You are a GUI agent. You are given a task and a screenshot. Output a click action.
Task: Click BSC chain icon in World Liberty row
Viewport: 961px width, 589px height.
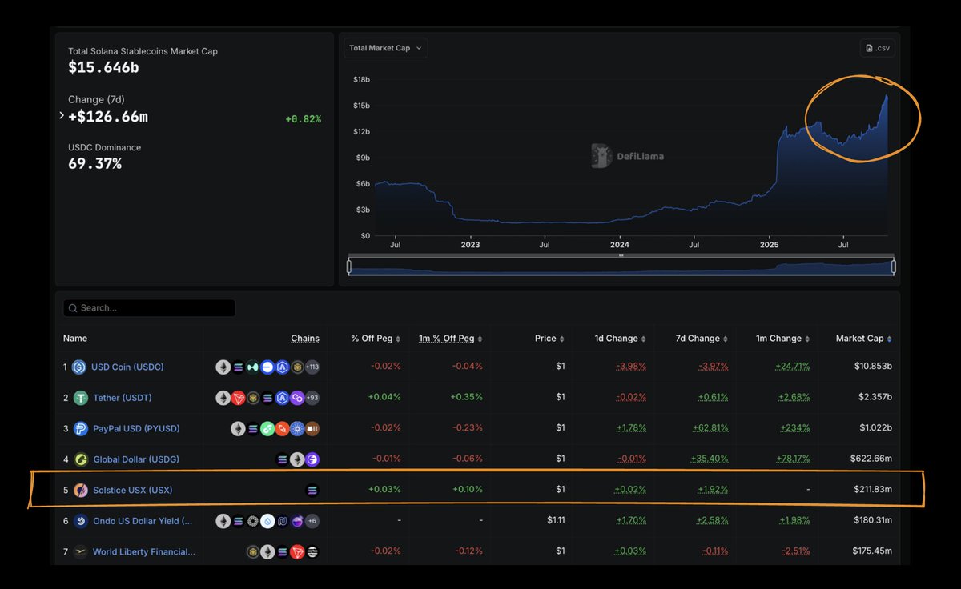coord(253,551)
